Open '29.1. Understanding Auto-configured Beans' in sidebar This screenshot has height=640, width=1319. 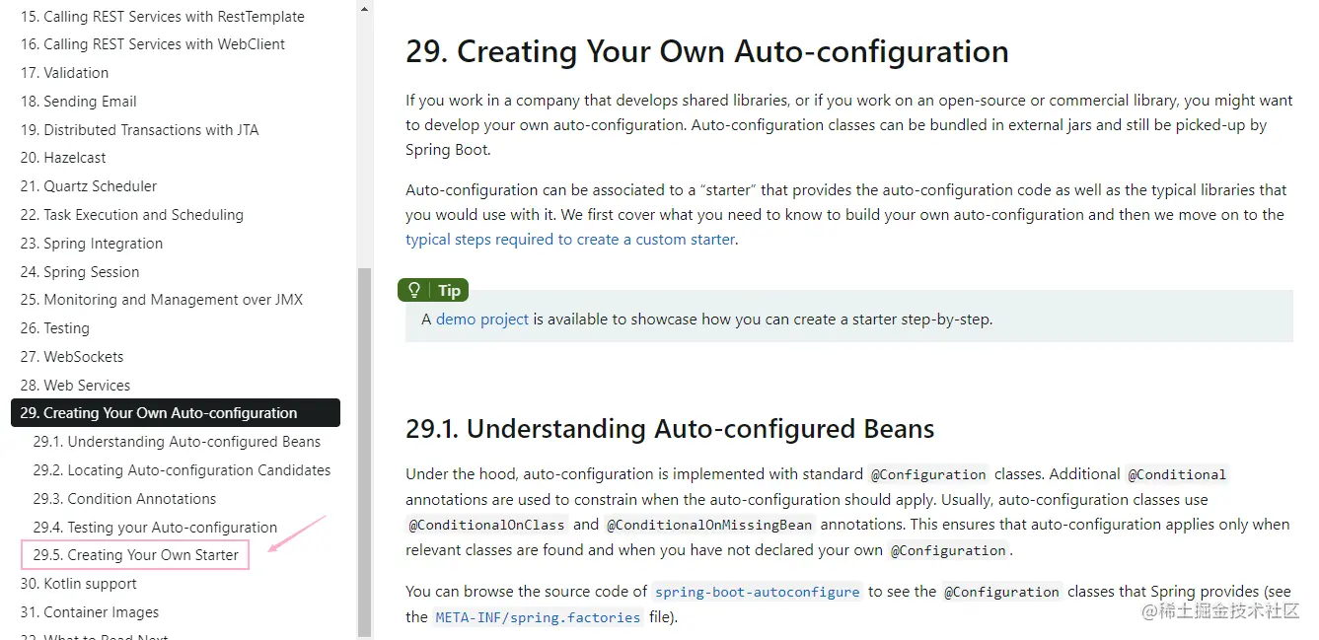tap(177, 442)
